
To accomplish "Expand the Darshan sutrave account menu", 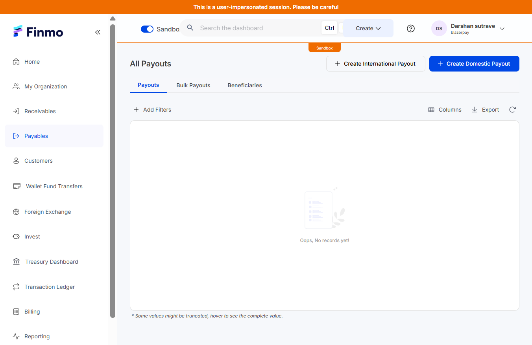I will [x=502, y=29].
